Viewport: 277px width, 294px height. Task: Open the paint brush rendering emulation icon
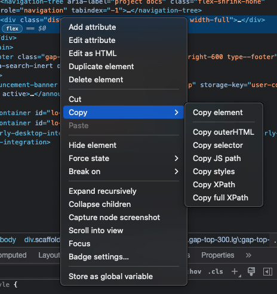251,271
